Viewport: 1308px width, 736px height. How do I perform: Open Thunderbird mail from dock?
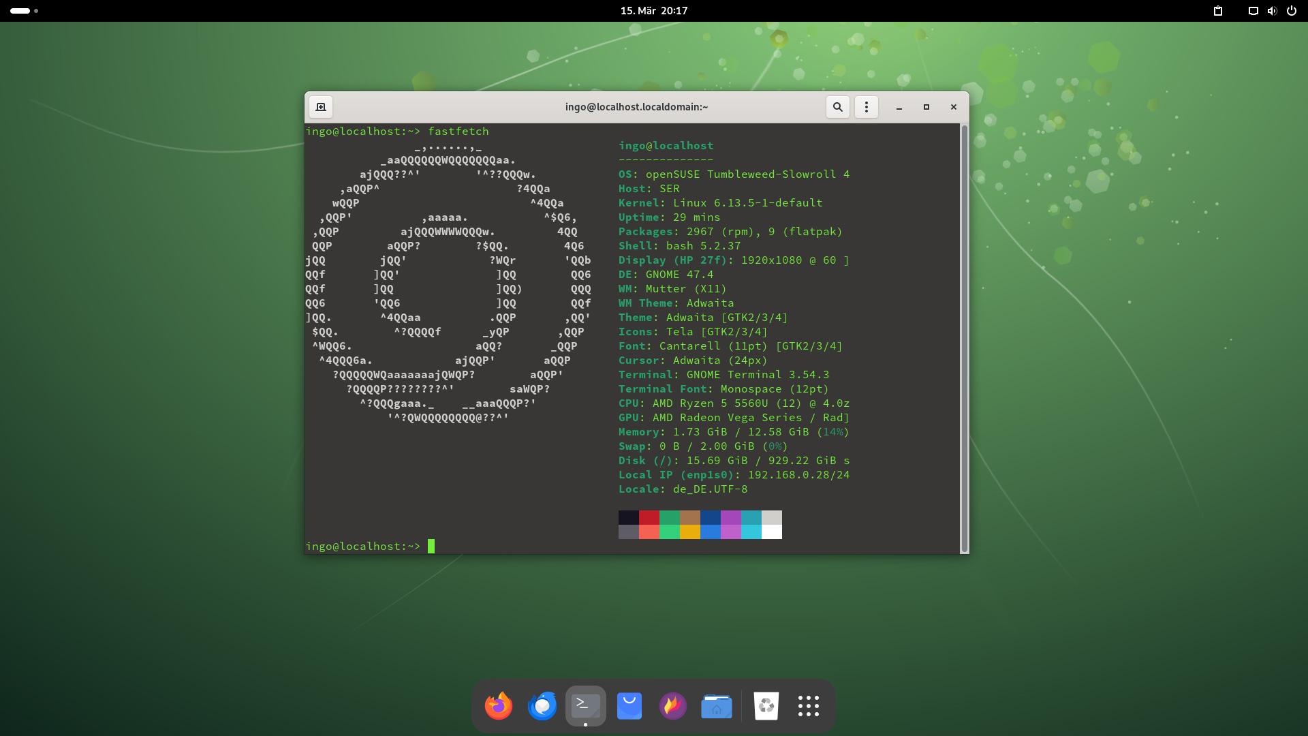(x=542, y=706)
